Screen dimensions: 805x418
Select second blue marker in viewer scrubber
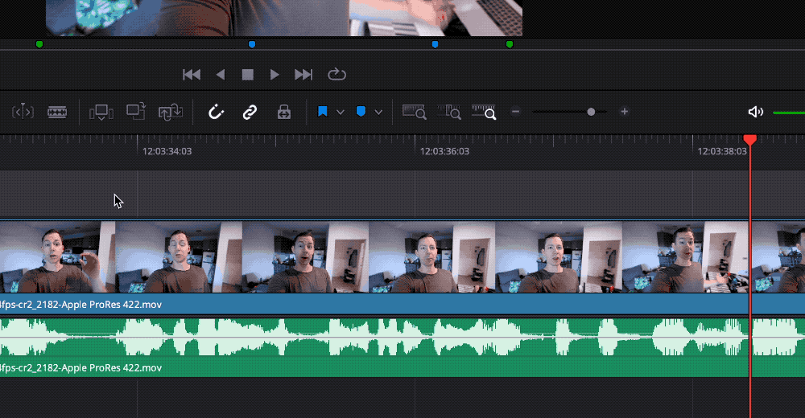435,45
